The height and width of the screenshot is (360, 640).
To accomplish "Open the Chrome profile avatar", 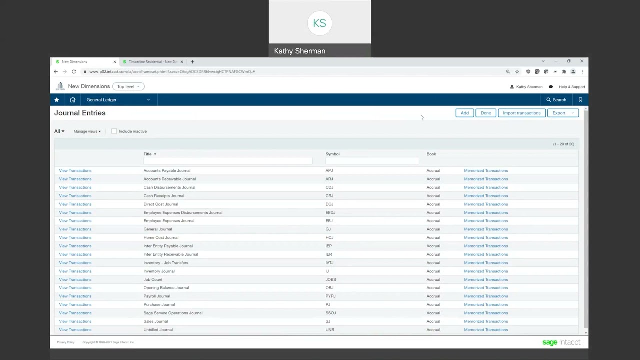I will 573,72.
